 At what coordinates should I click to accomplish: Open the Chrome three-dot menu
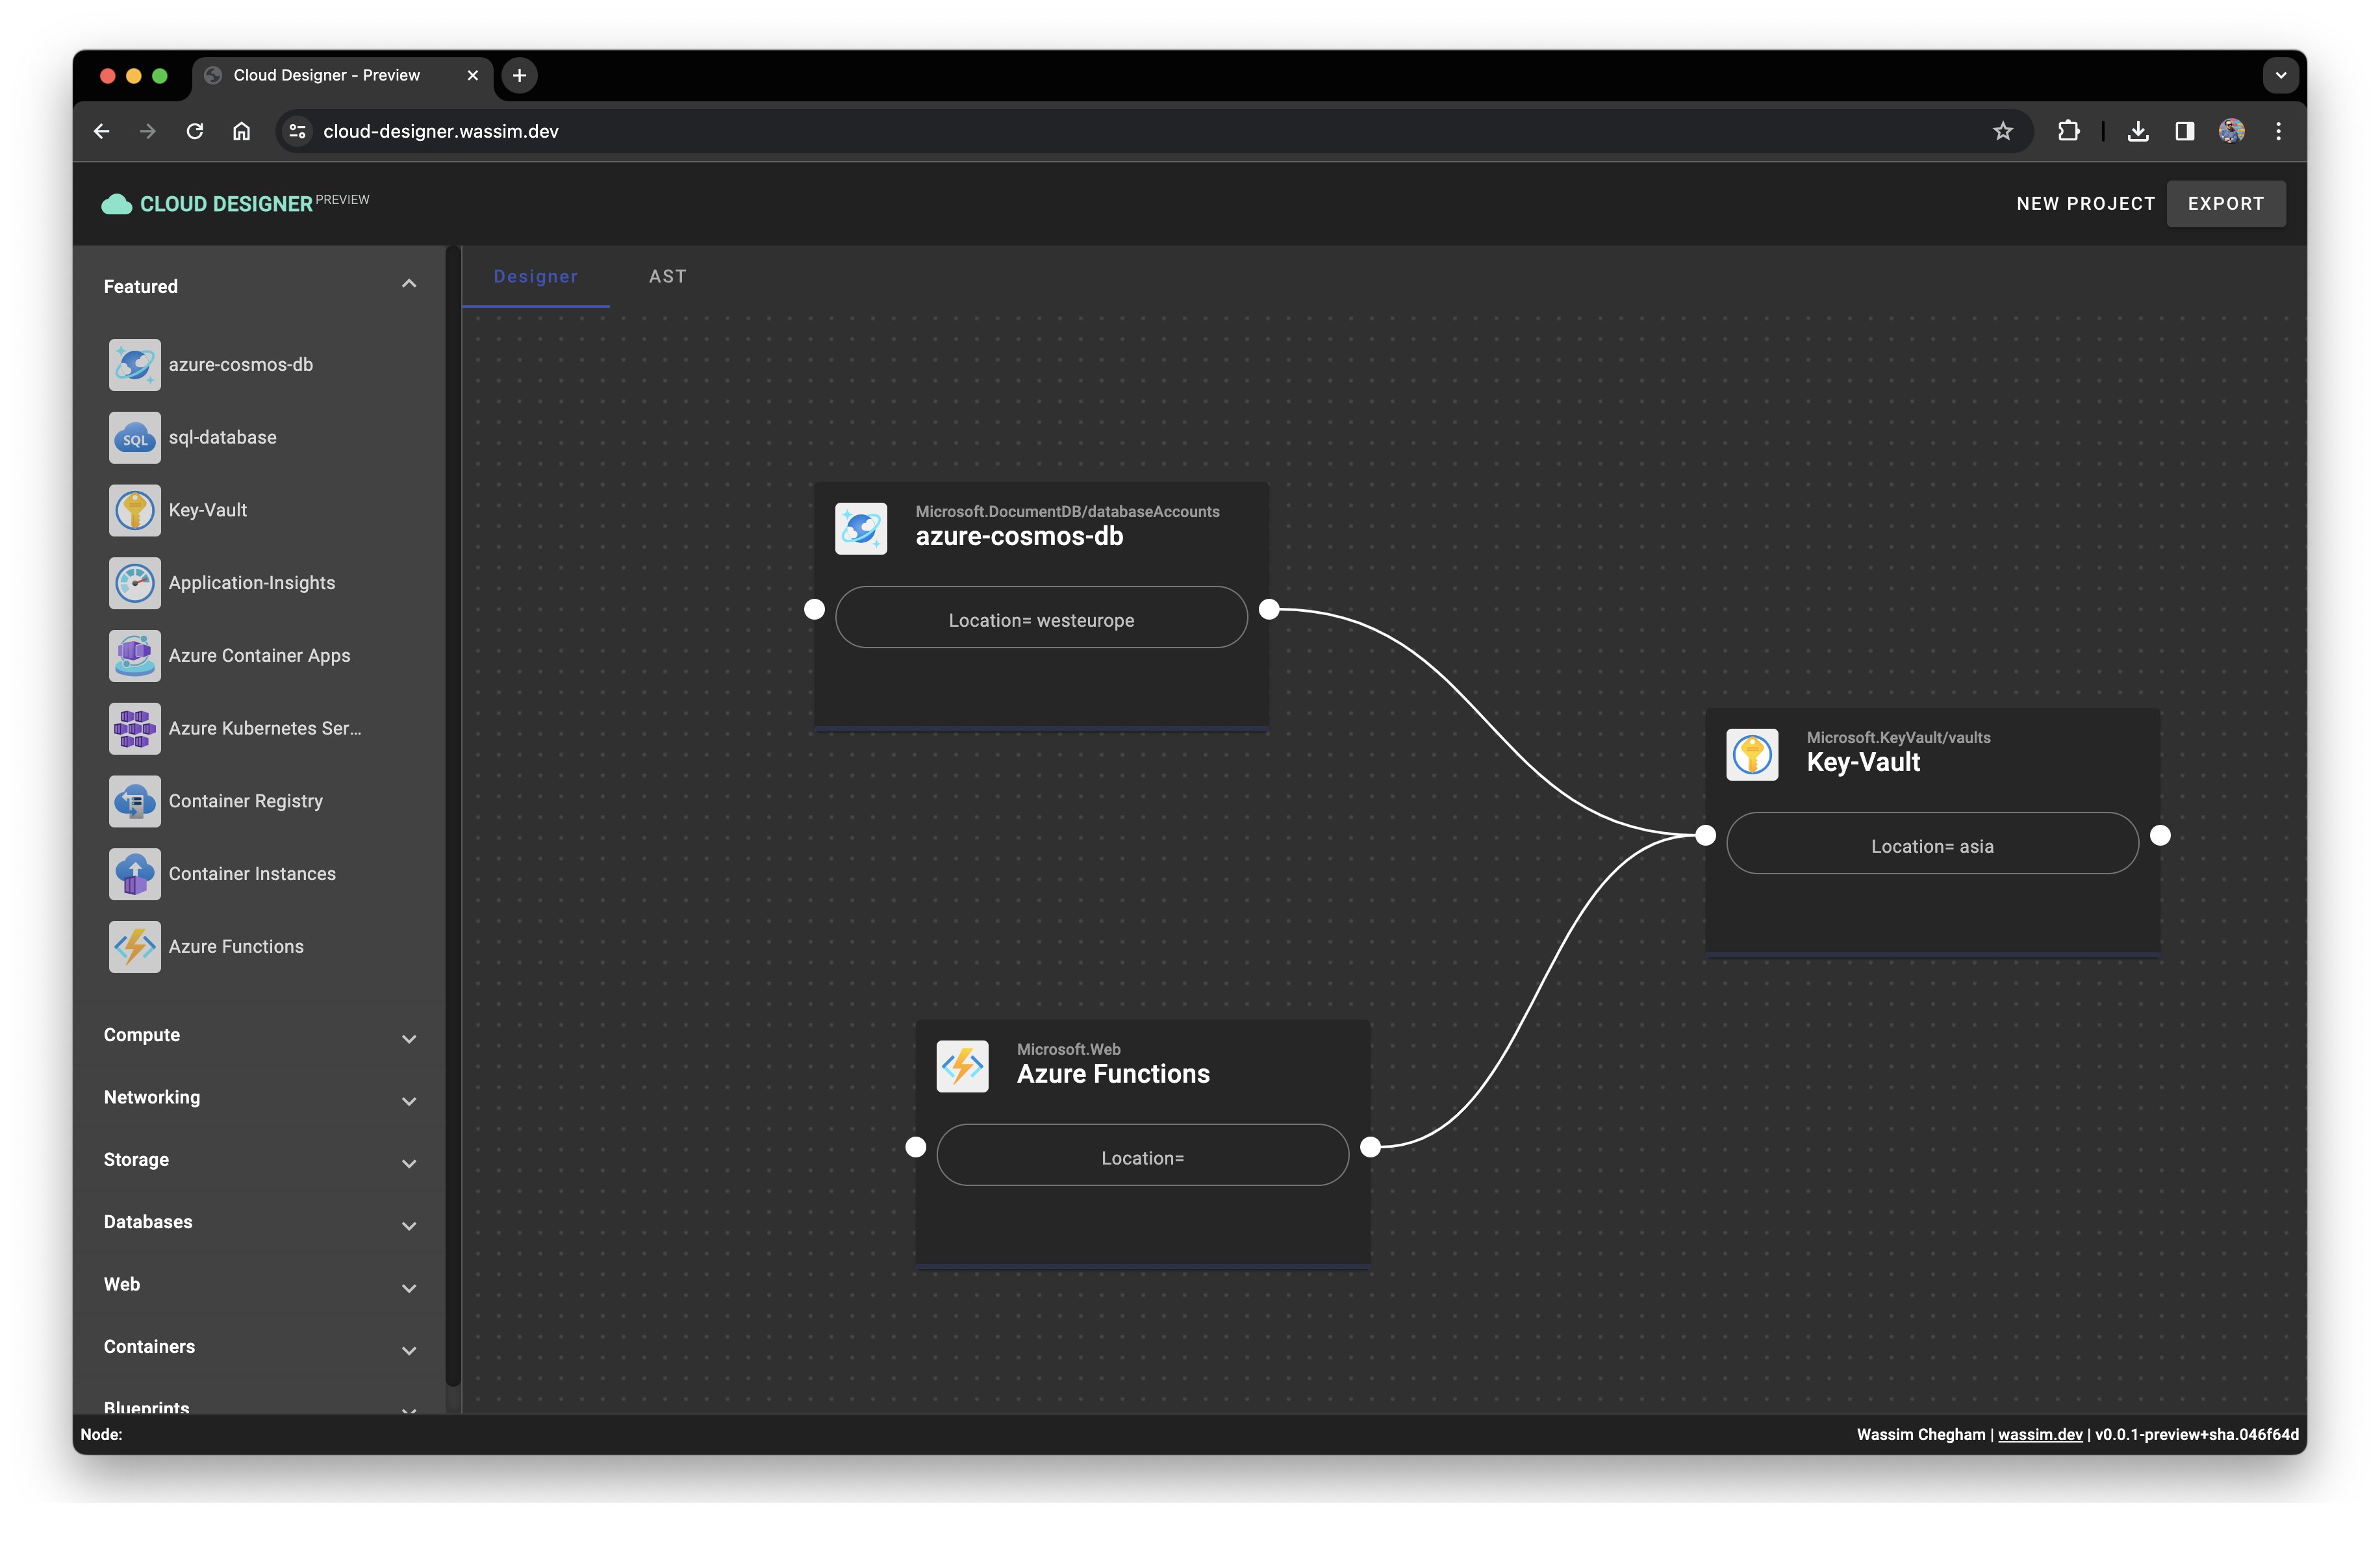pyautogui.click(x=2278, y=131)
